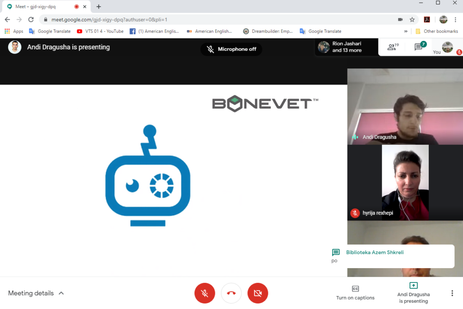Open second Google Translate bookmark

[321, 31]
